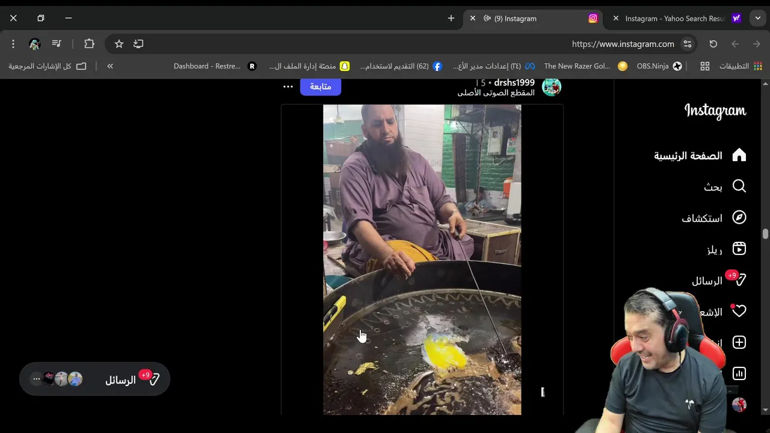
Task: Click the scrollbar down arrow
Action: [x=765, y=410]
